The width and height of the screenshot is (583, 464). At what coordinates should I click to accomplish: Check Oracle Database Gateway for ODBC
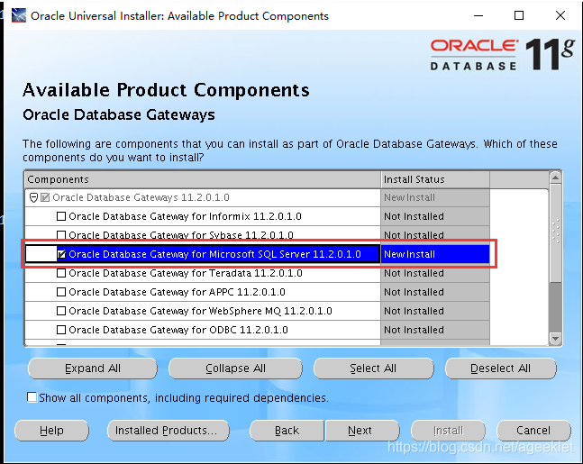[x=61, y=330]
